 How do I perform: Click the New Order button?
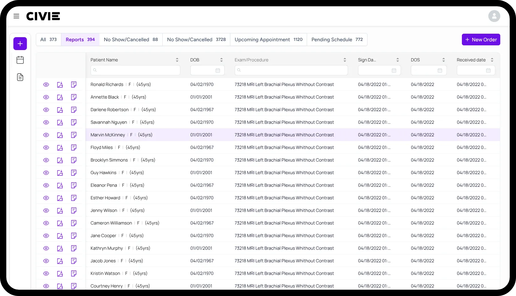(x=481, y=40)
